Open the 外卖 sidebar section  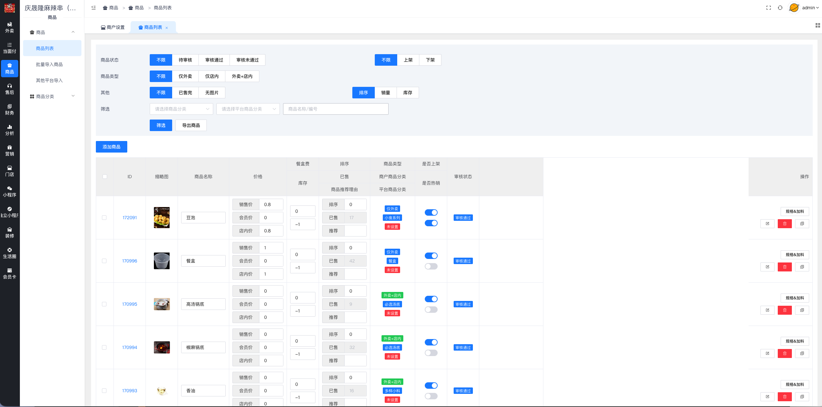(10, 28)
